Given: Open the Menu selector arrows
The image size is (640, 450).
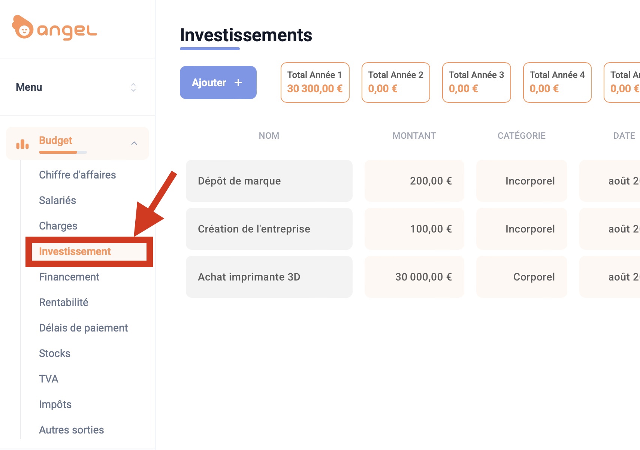Looking at the screenshot, I should (133, 87).
